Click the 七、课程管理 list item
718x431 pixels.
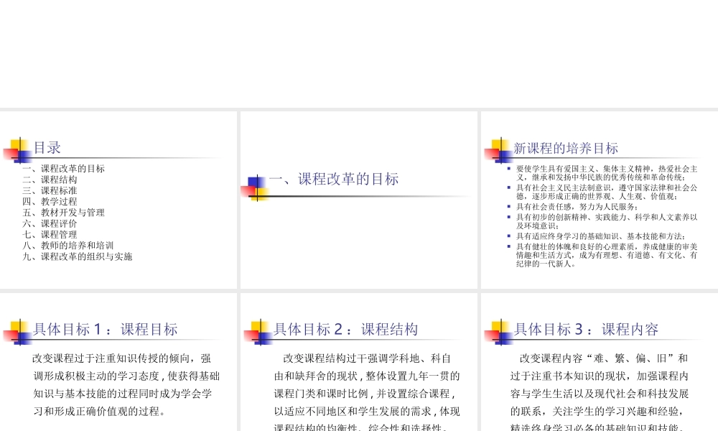pyautogui.click(x=51, y=234)
